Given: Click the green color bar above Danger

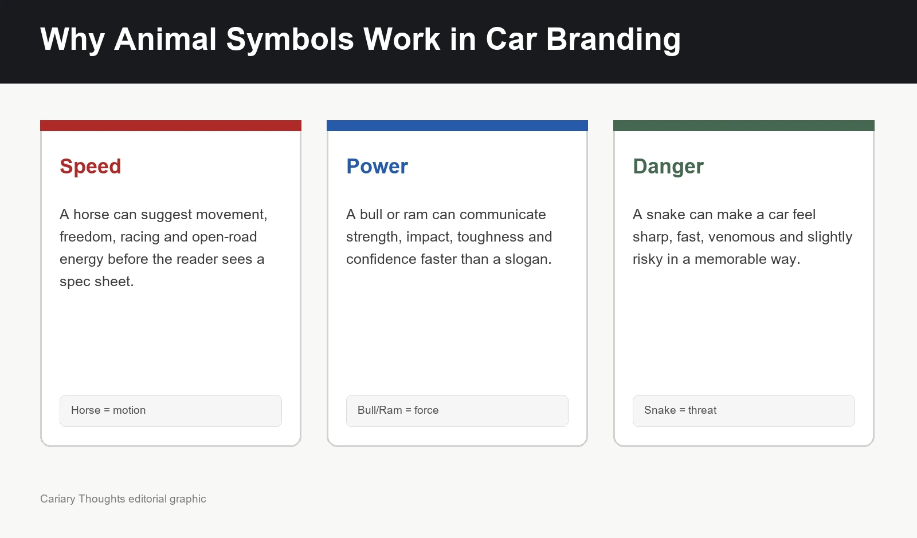Looking at the screenshot, I should [744, 125].
